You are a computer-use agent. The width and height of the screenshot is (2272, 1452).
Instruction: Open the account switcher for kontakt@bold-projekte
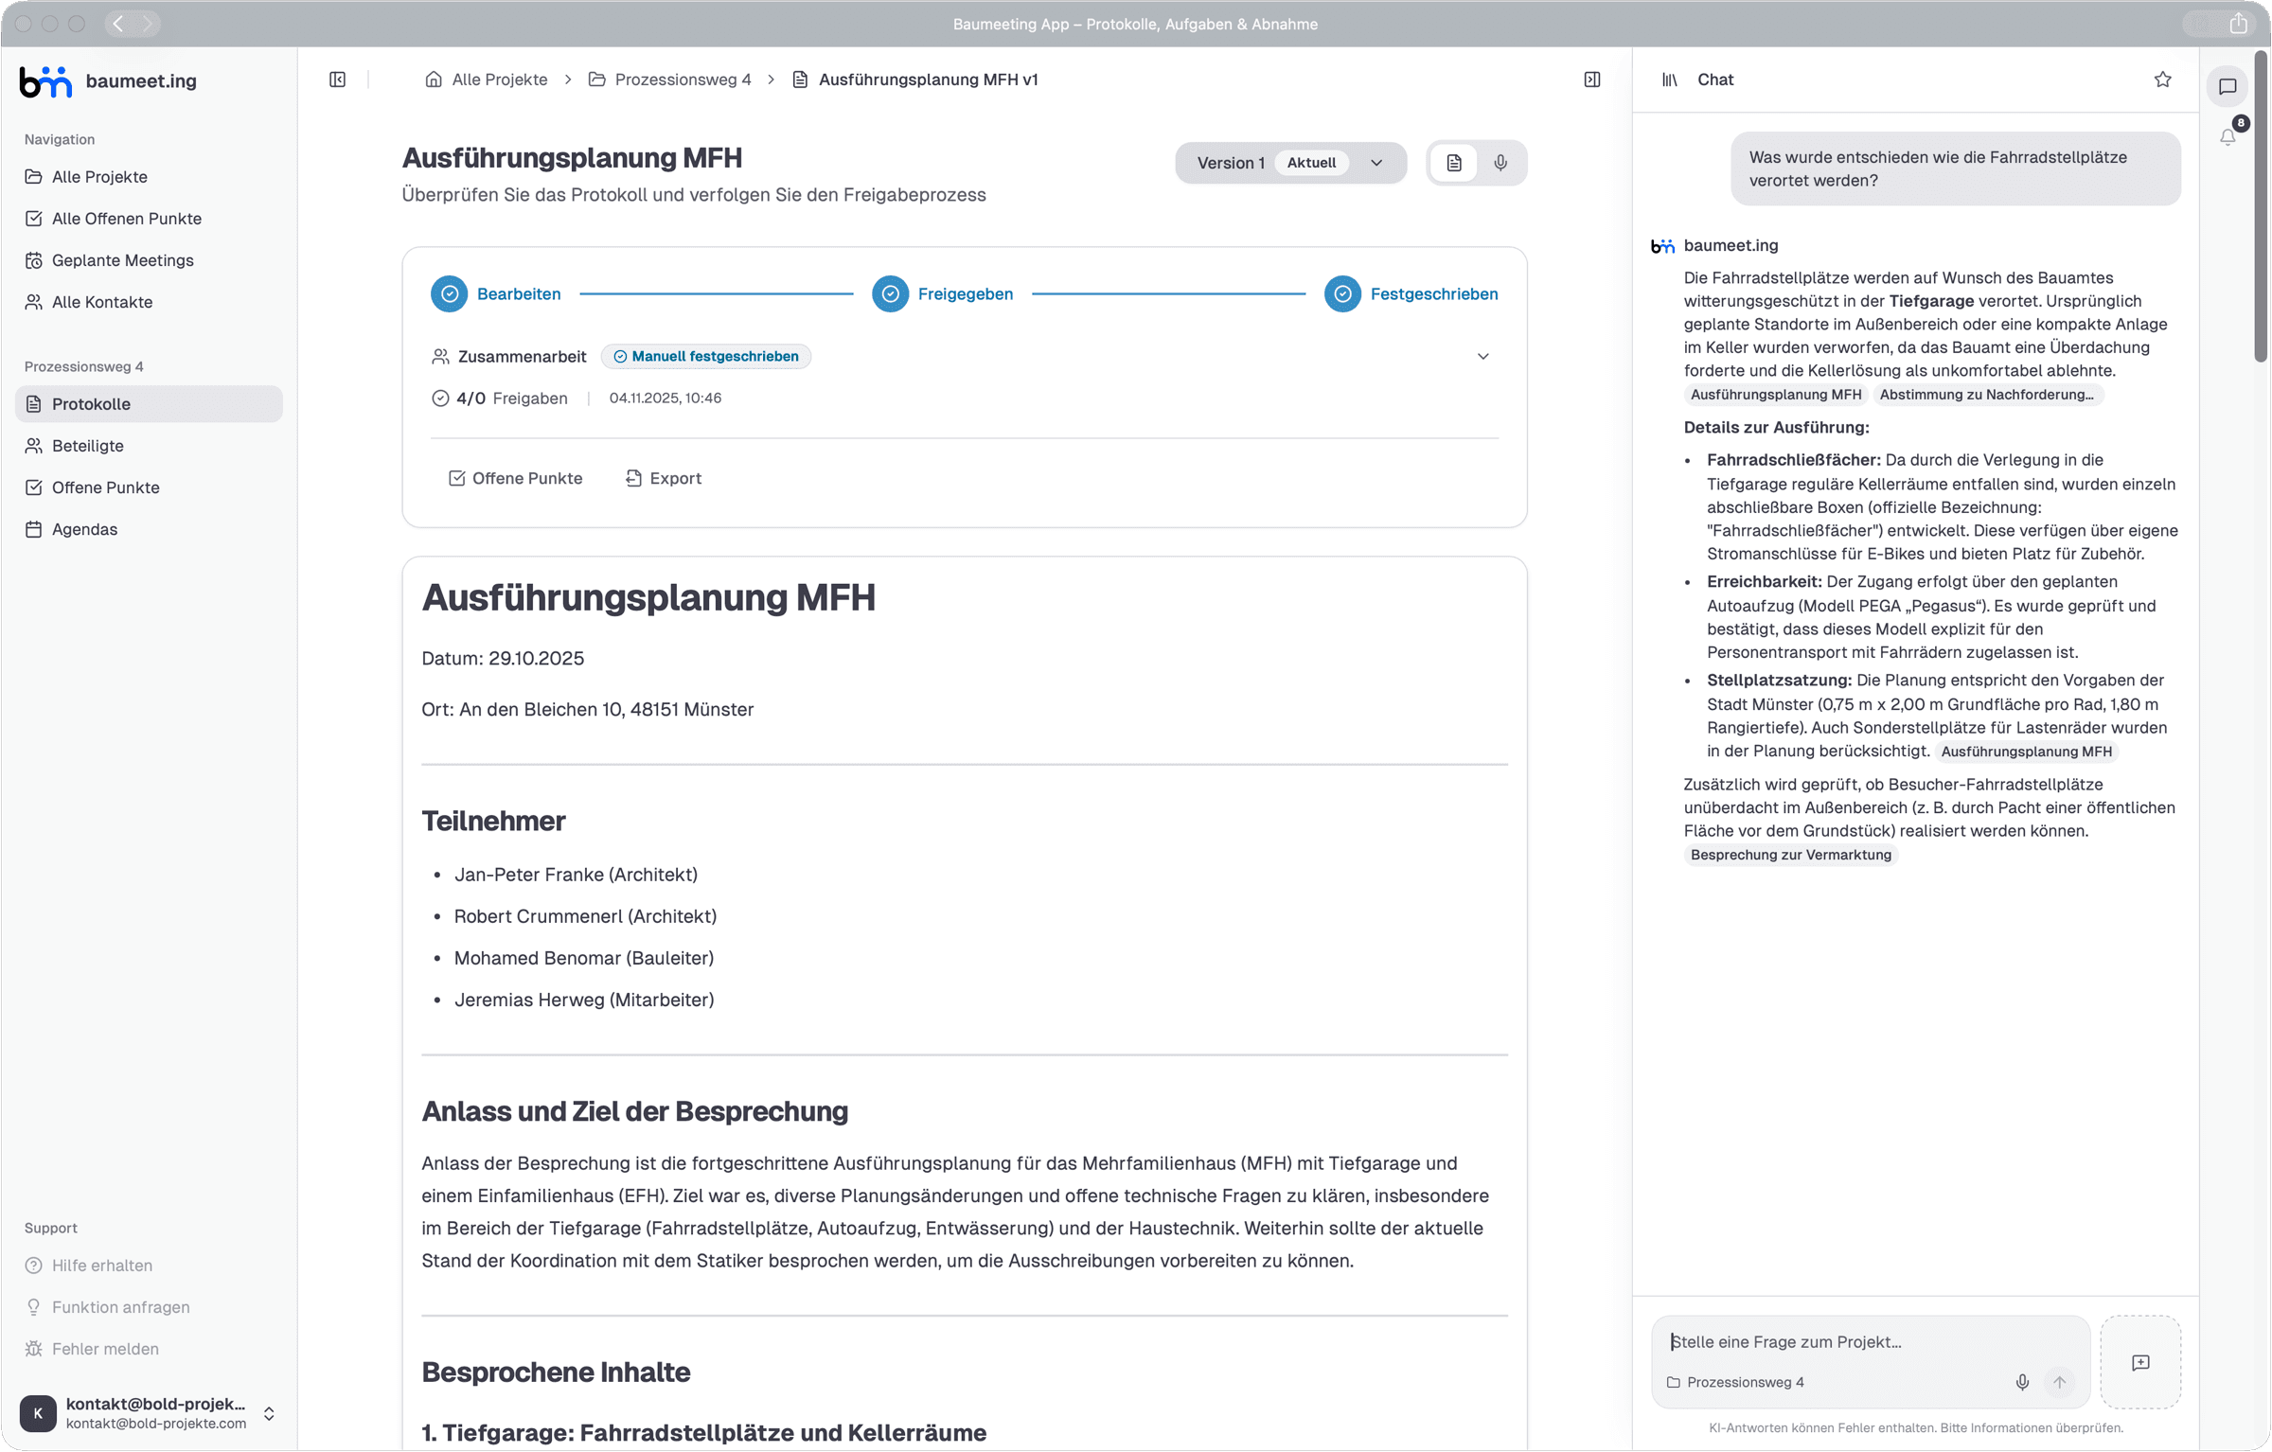tap(268, 1413)
